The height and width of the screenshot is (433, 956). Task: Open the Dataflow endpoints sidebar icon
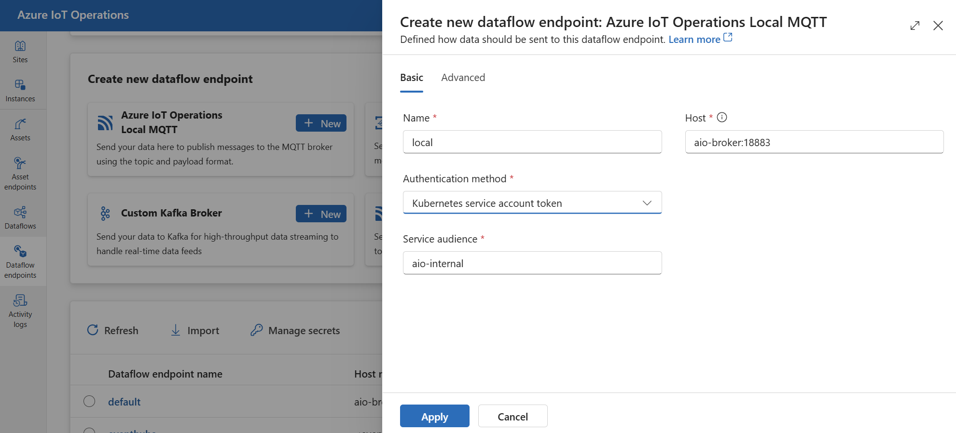coord(20,251)
